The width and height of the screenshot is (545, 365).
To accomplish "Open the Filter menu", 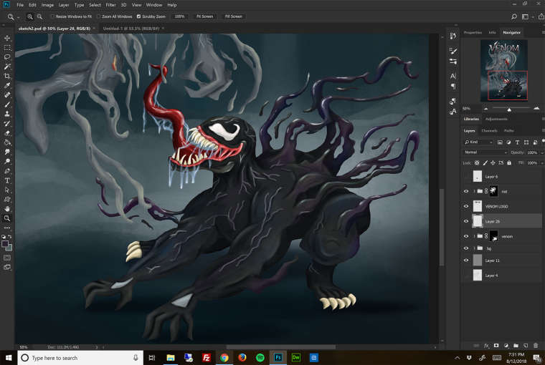I will [x=110, y=5].
